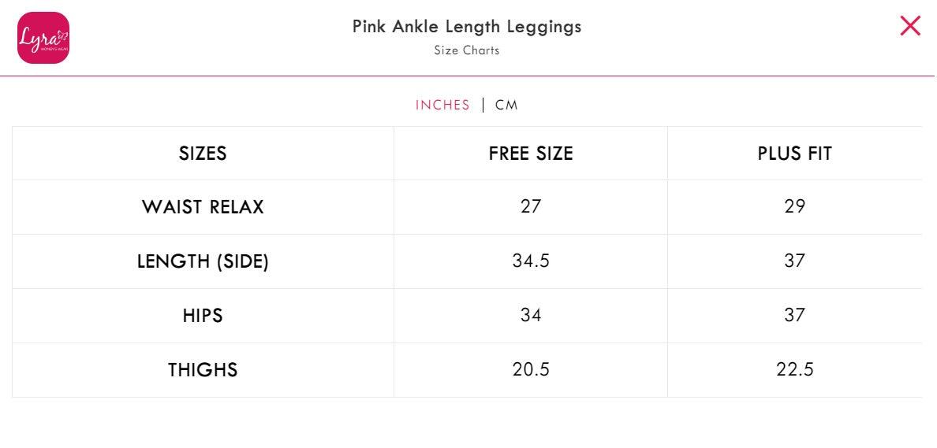Close the size chart with the X
The image size is (937, 448).
click(x=909, y=26)
